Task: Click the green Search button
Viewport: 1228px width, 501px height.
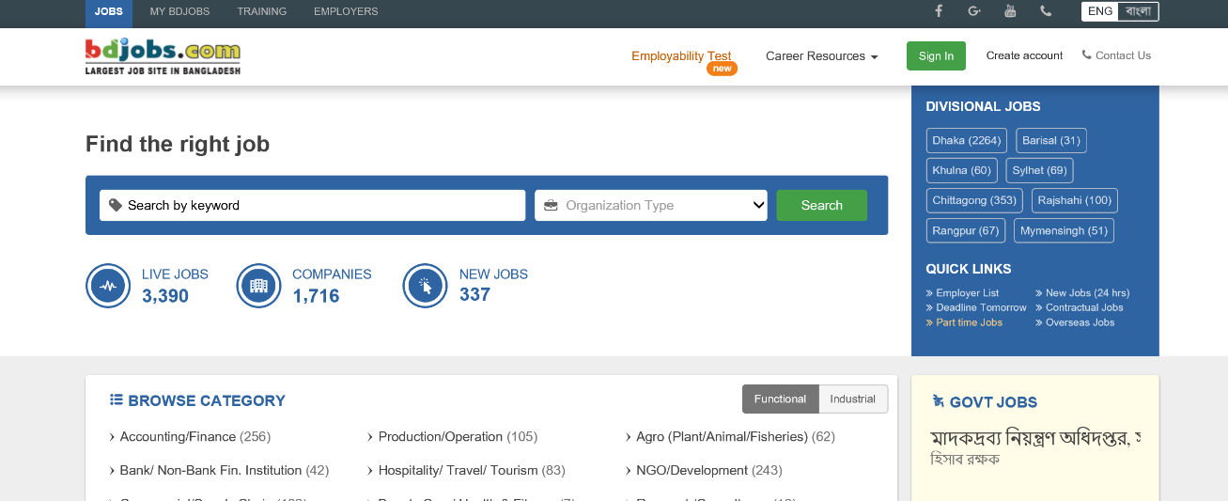Action: tap(821, 205)
